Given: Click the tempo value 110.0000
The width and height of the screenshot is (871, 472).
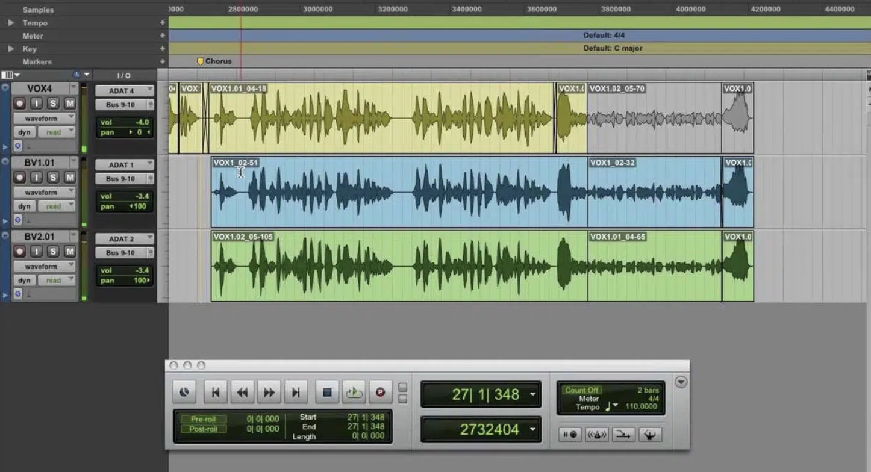Looking at the screenshot, I should [x=641, y=406].
